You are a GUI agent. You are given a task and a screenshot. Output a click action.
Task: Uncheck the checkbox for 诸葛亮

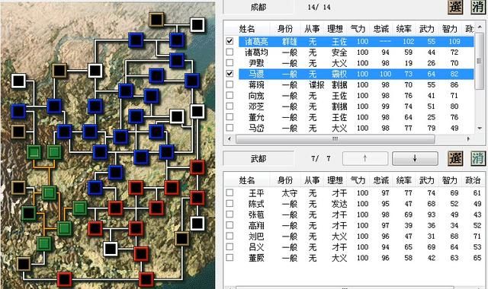[230, 41]
